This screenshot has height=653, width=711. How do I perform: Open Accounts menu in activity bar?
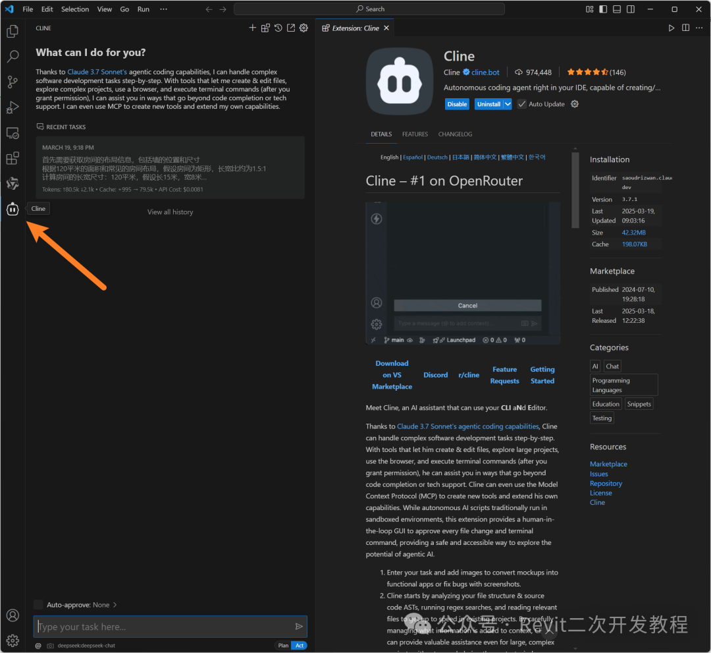tap(13, 615)
